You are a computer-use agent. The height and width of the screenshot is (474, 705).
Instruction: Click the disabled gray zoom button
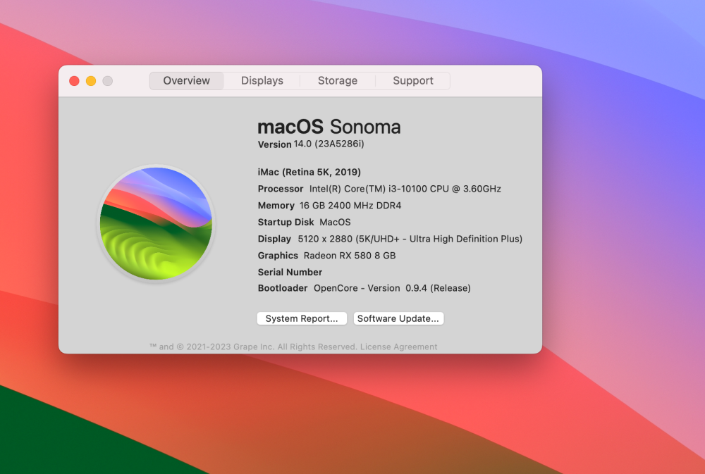coord(107,81)
